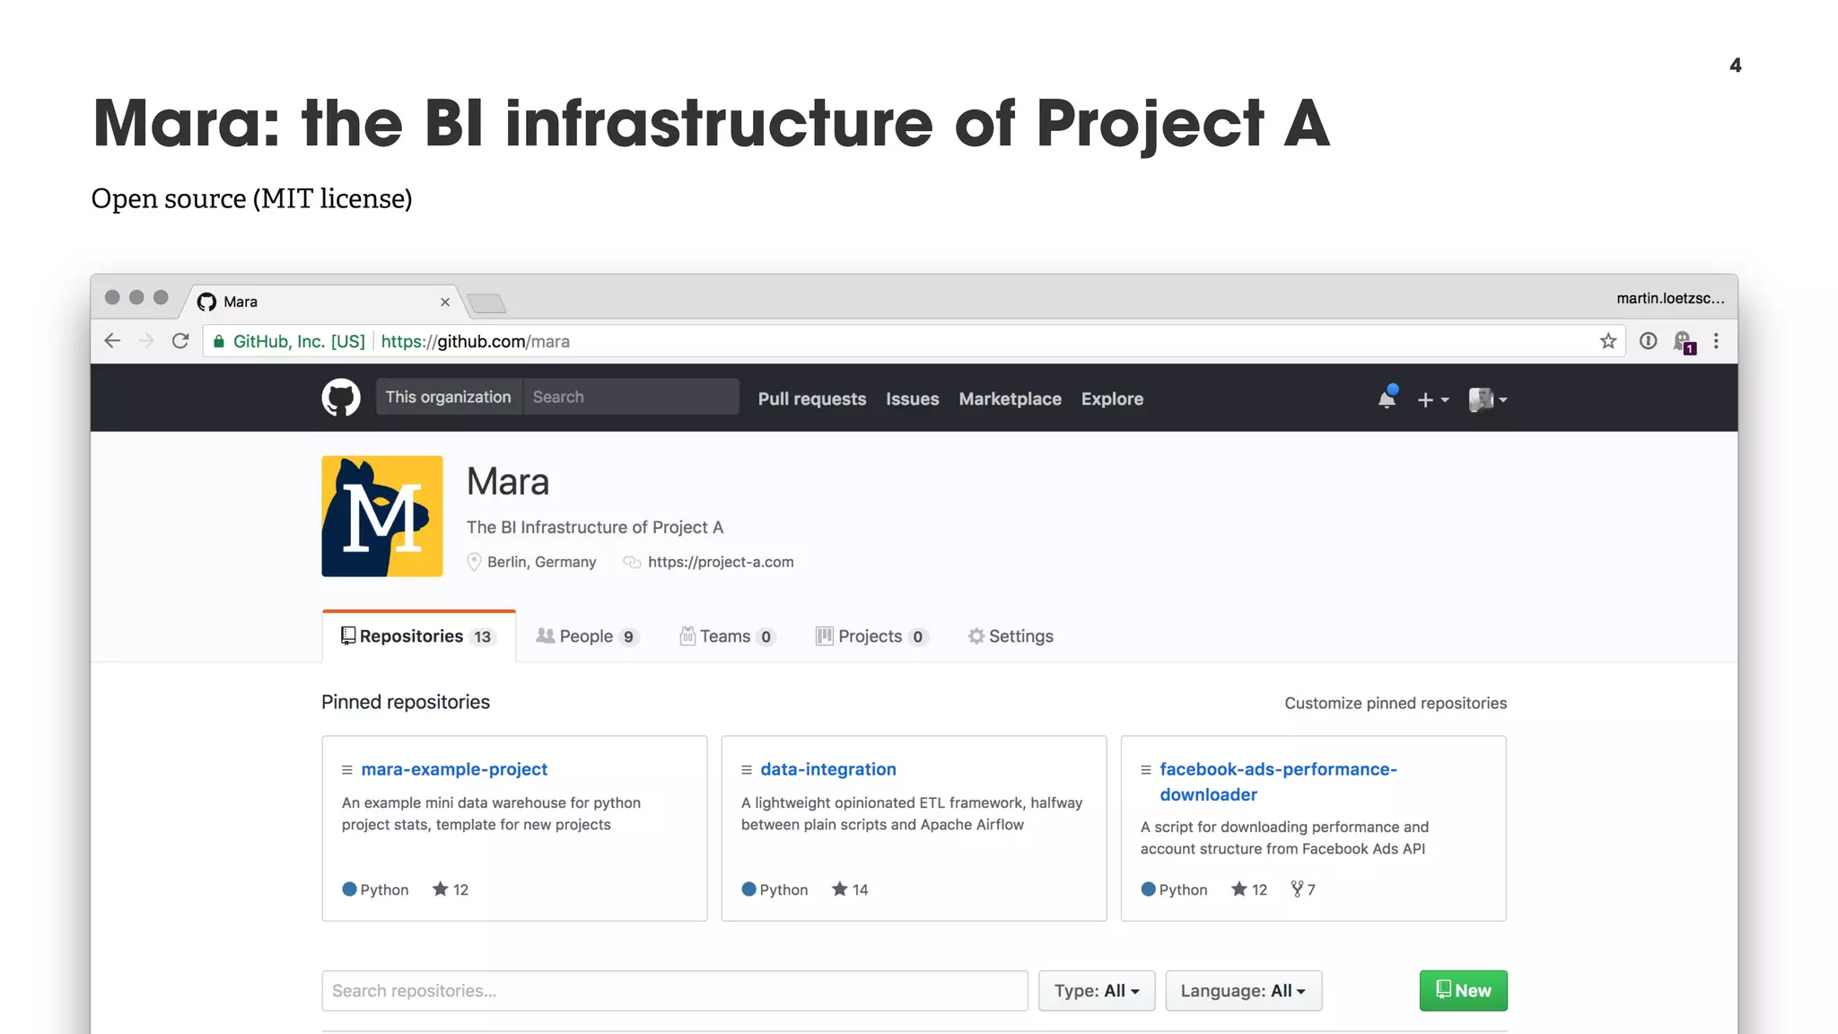Open the notifications bell
1838x1034 pixels.
tap(1387, 399)
